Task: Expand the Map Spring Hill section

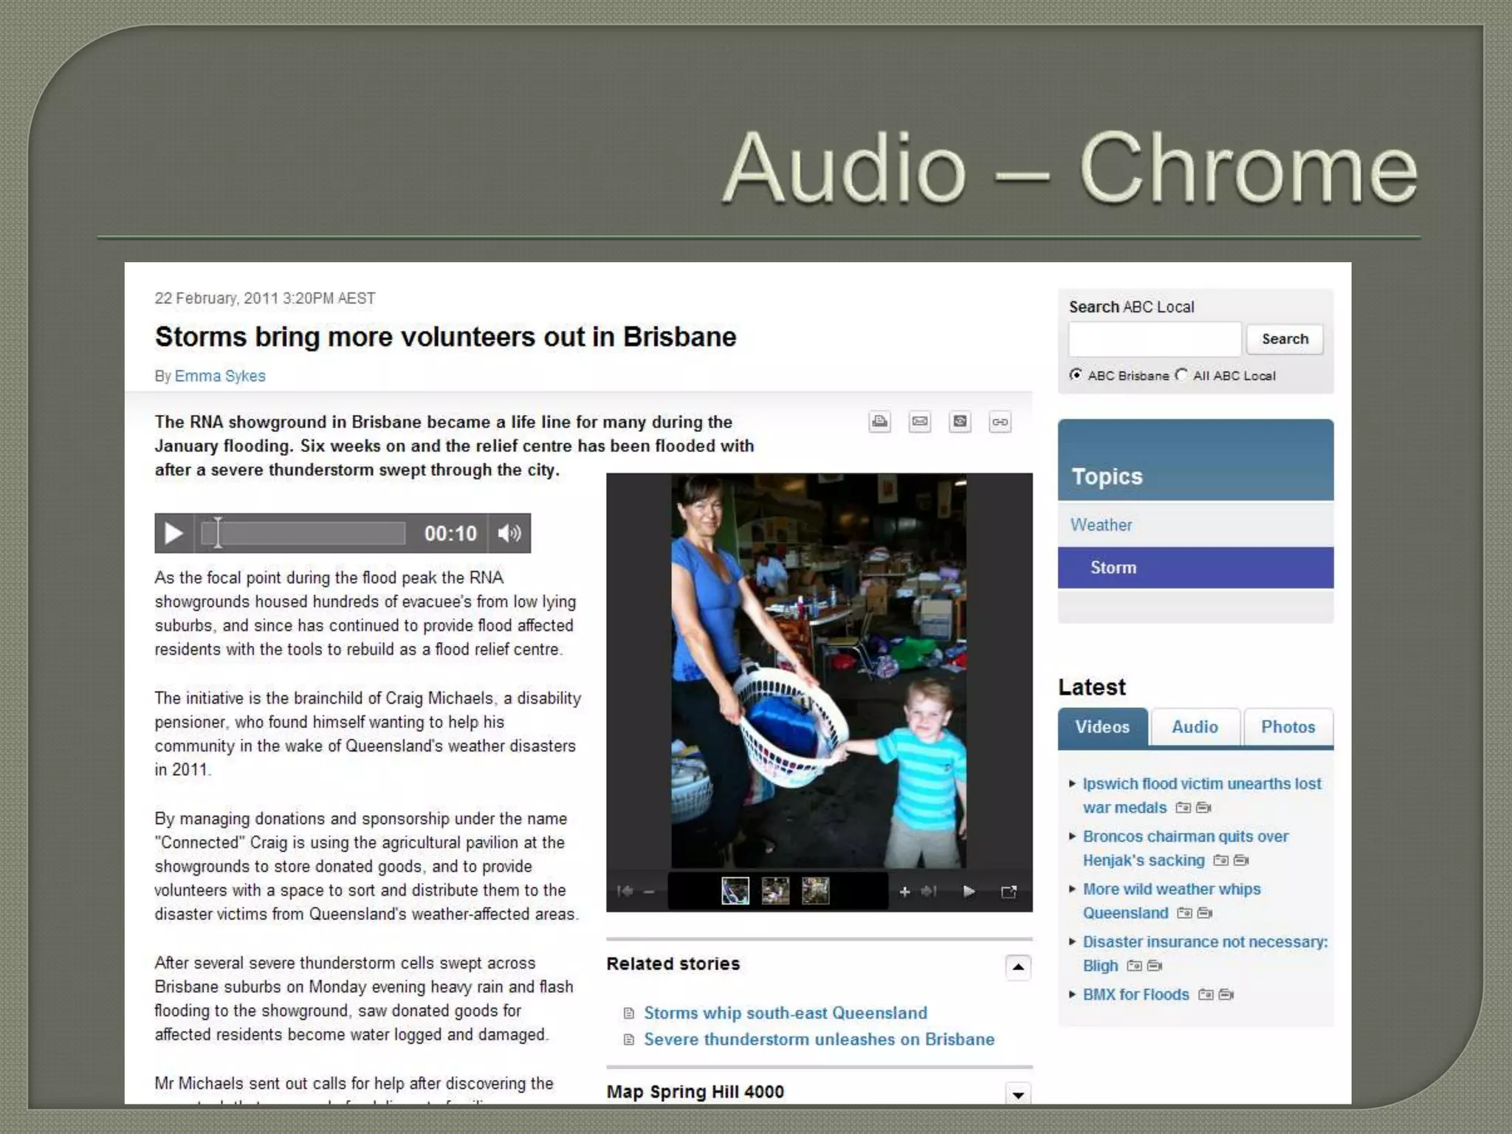Action: pos(1018,1094)
